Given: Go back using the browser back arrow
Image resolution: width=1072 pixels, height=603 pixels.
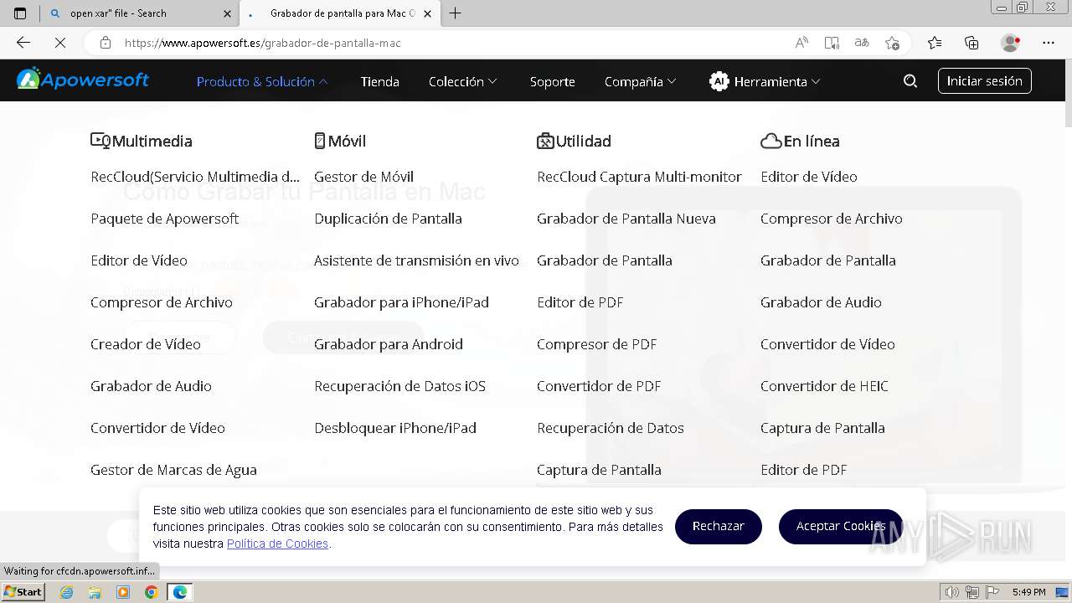Looking at the screenshot, I should click(x=23, y=43).
